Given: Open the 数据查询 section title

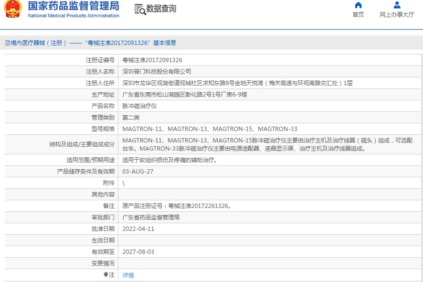Looking at the screenshot, I should (x=161, y=9).
